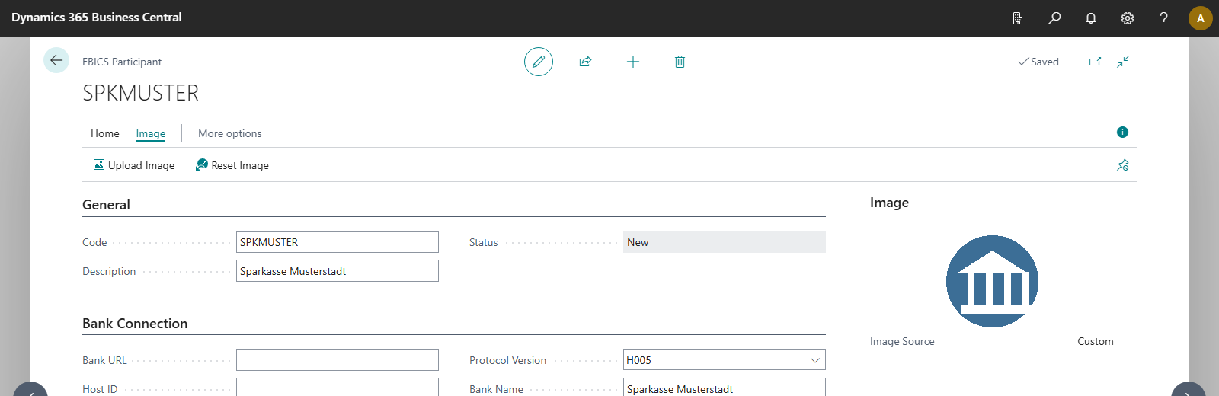Image resolution: width=1219 pixels, height=396 pixels.
Task: Open help via the question mark
Action: click(1163, 18)
